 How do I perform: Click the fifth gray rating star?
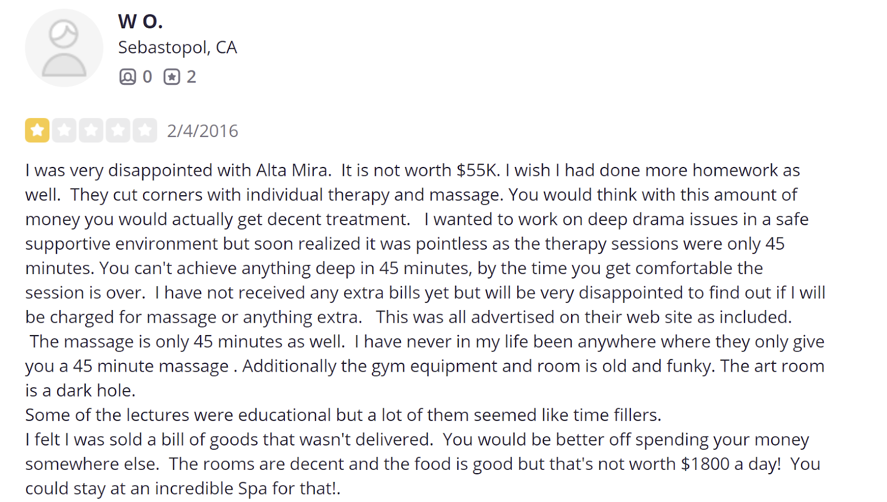tap(145, 130)
